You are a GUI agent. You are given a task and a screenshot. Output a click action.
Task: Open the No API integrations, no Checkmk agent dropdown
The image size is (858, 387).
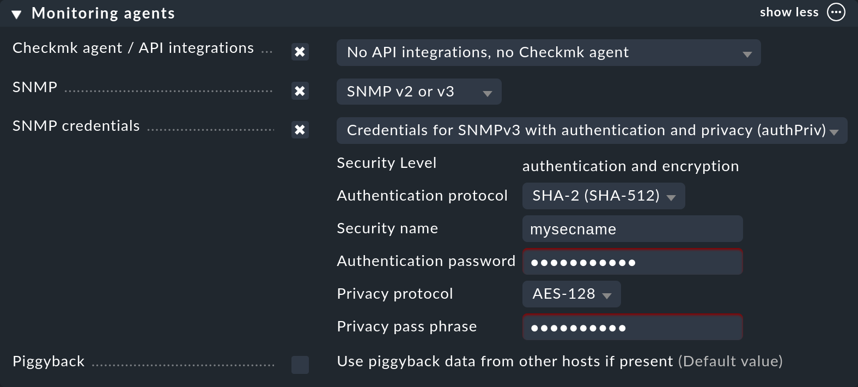pyautogui.click(x=549, y=52)
